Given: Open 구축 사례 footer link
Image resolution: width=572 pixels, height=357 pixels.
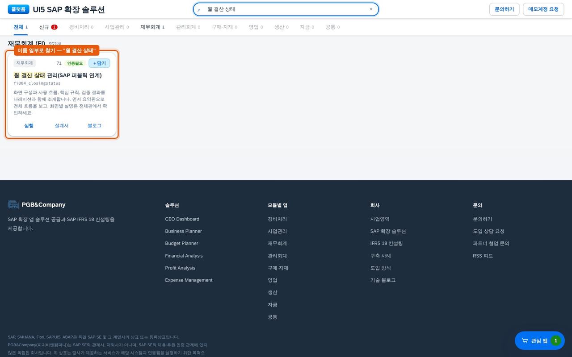Looking at the screenshot, I should pyautogui.click(x=381, y=256).
